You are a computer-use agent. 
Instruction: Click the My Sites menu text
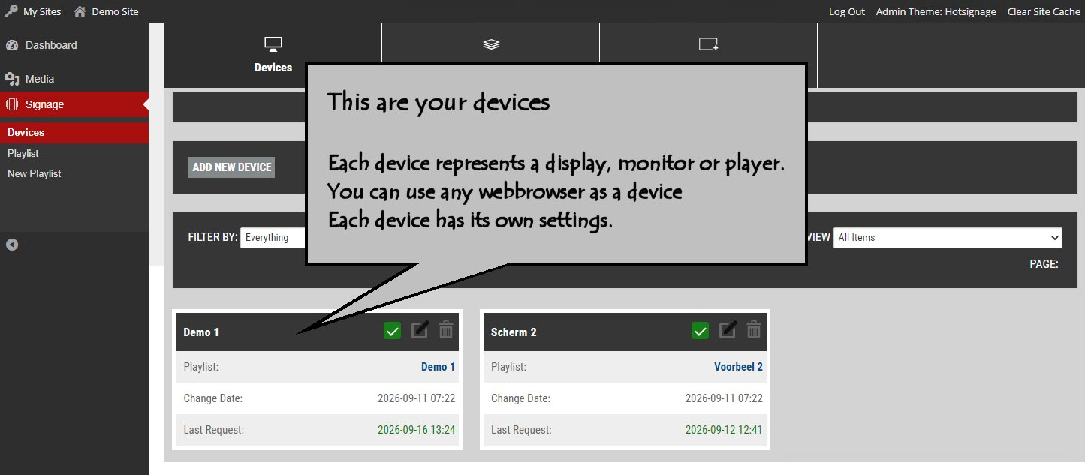coord(42,11)
